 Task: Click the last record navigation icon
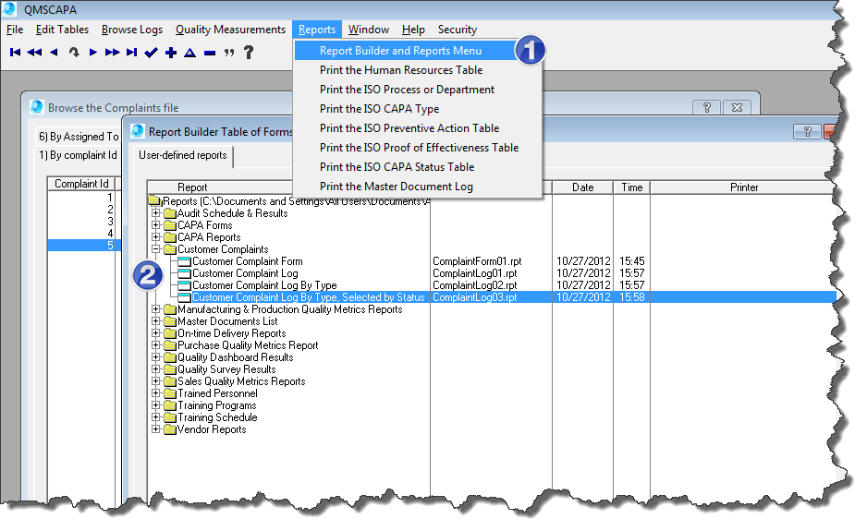click(x=132, y=53)
